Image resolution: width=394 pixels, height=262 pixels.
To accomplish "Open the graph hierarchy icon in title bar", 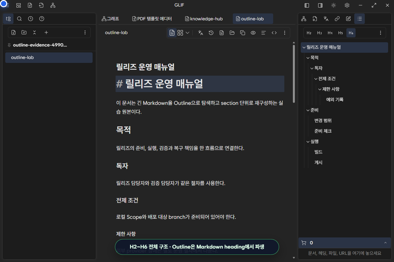I will [x=53, y=5].
